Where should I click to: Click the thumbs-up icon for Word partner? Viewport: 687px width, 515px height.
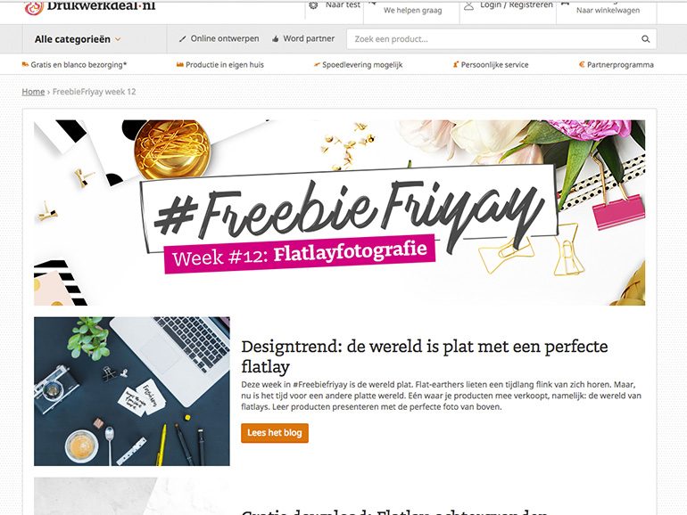click(275, 39)
